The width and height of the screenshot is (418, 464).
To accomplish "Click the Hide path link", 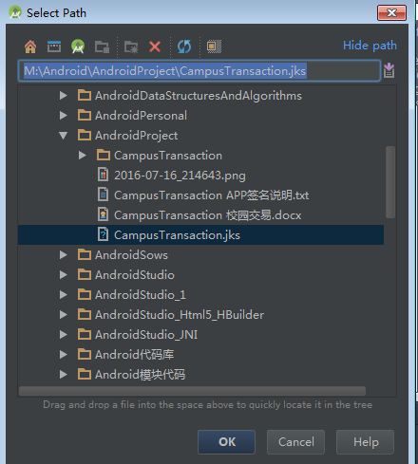I will [x=370, y=46].
